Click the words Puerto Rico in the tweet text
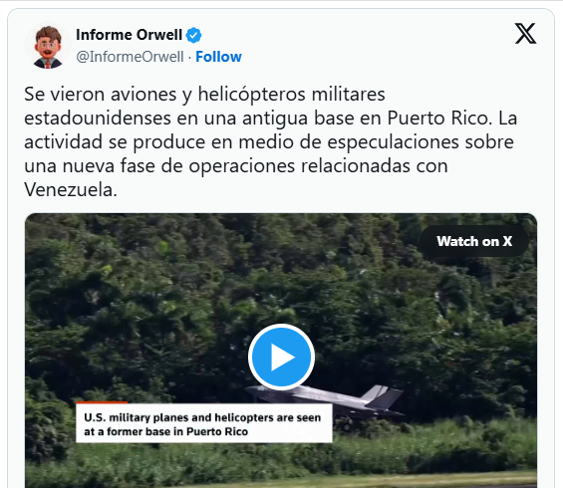The width and height of the screenshot is (563, 488). pos(439,119)
